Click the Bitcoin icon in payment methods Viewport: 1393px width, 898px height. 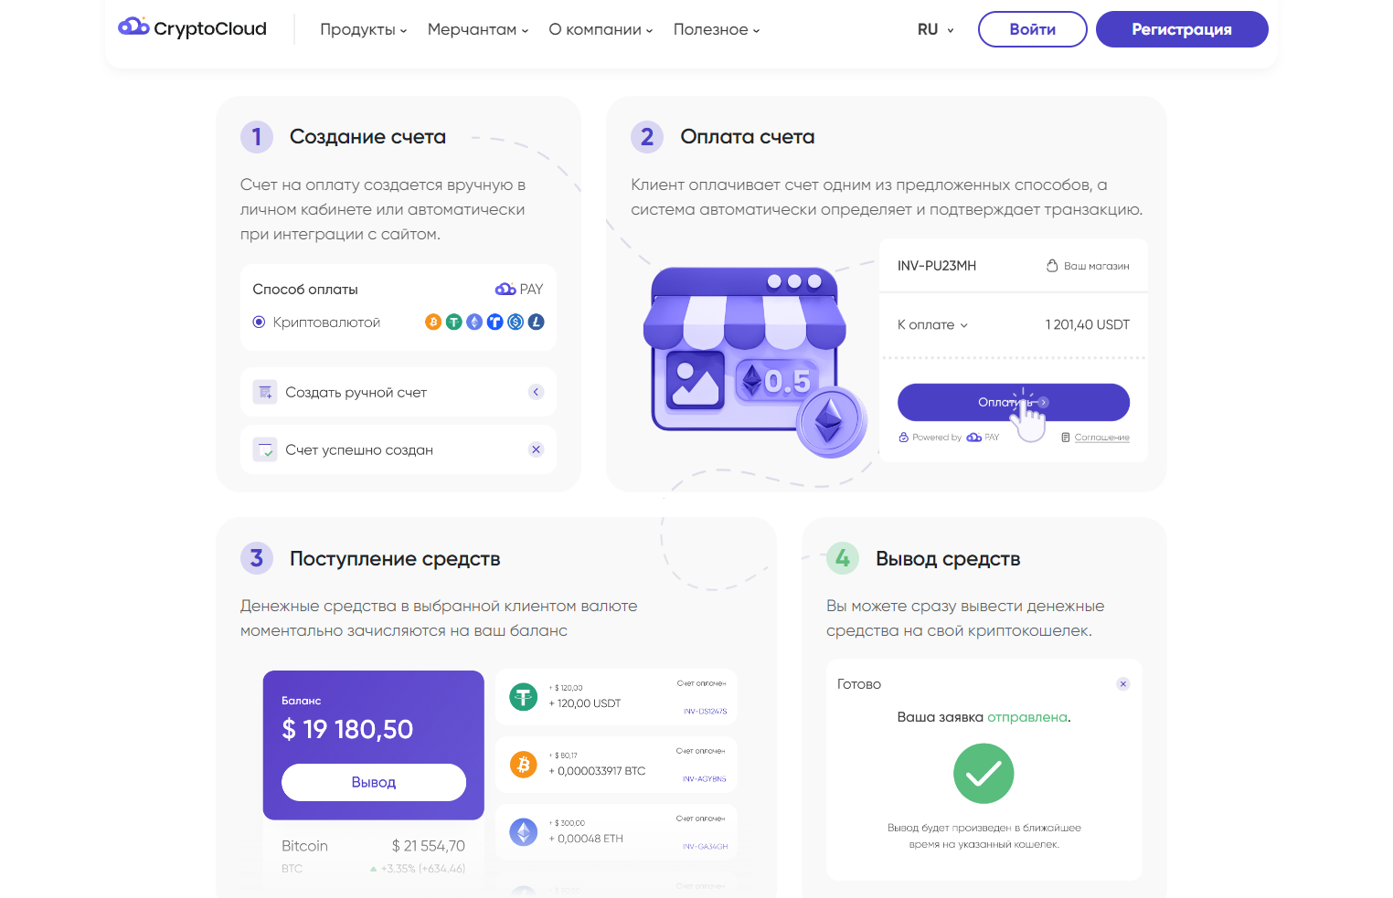[x=433, y=322]
